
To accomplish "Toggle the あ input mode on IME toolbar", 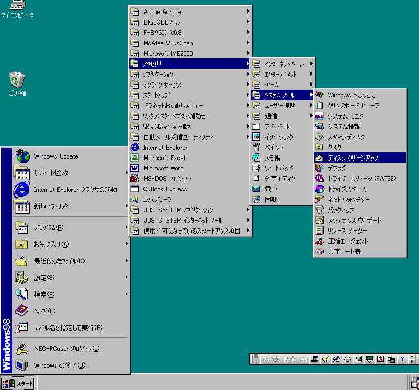I will (266, 359).
